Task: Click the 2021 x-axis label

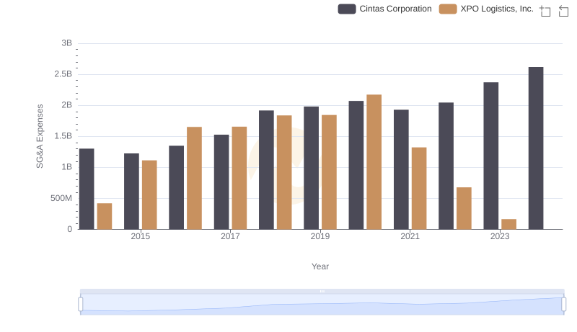Action: [410, 236]
